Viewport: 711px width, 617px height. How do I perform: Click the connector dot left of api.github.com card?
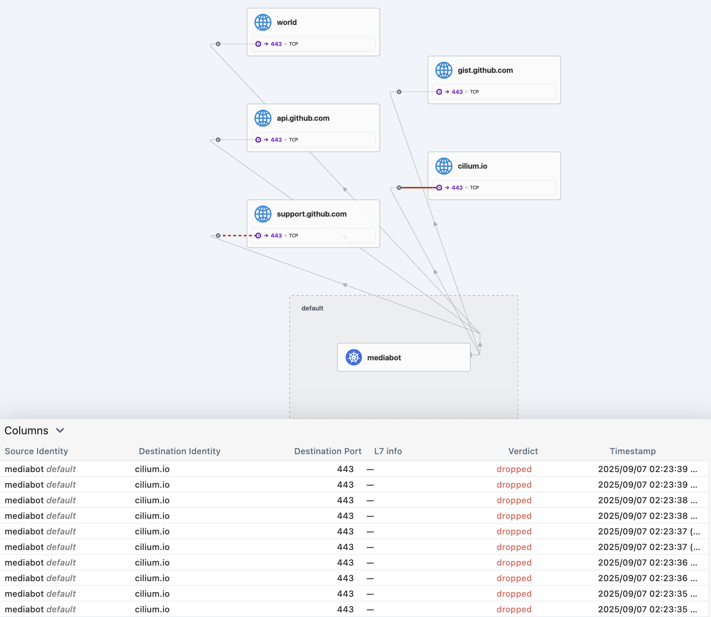pyautogui.click(x=218, y=140)
